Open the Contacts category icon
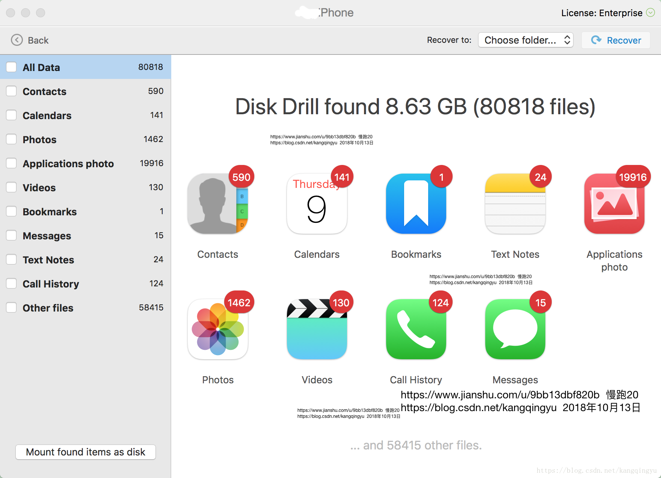661x478 pixels. coord(218,204)
